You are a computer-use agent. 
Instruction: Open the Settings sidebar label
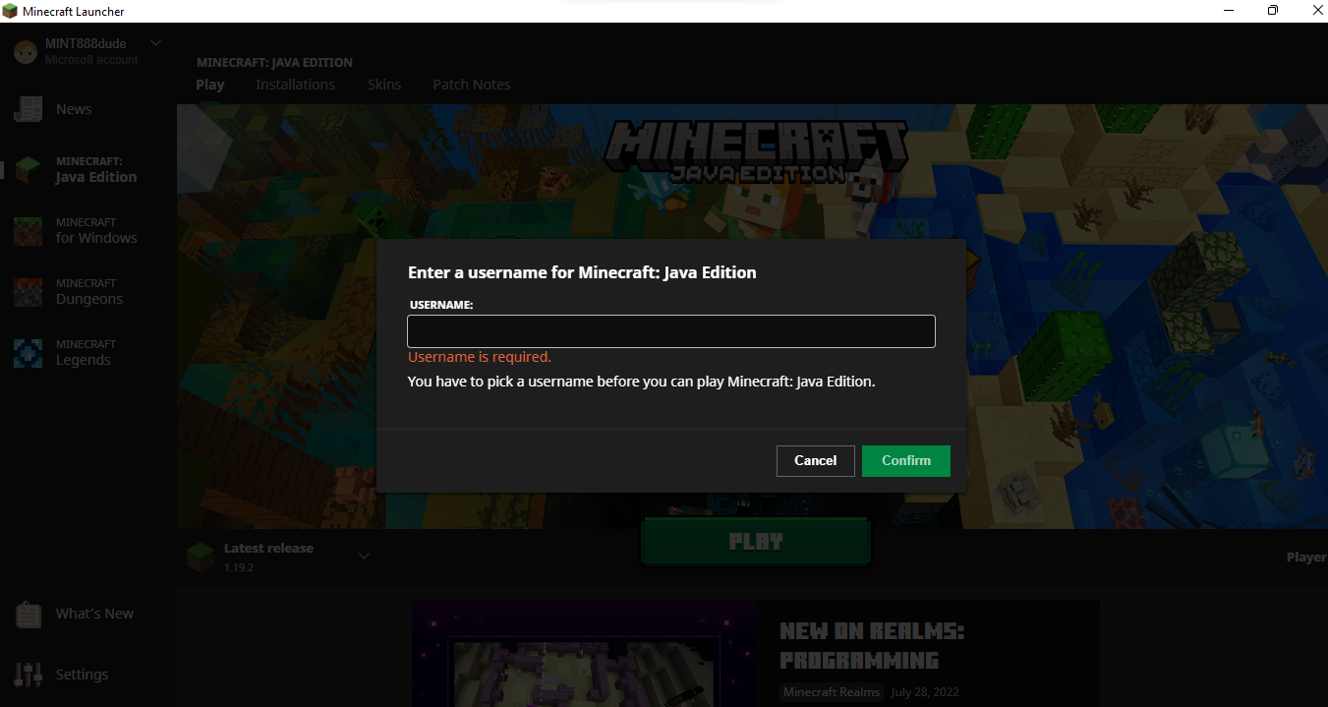click(x=82, y=675)
